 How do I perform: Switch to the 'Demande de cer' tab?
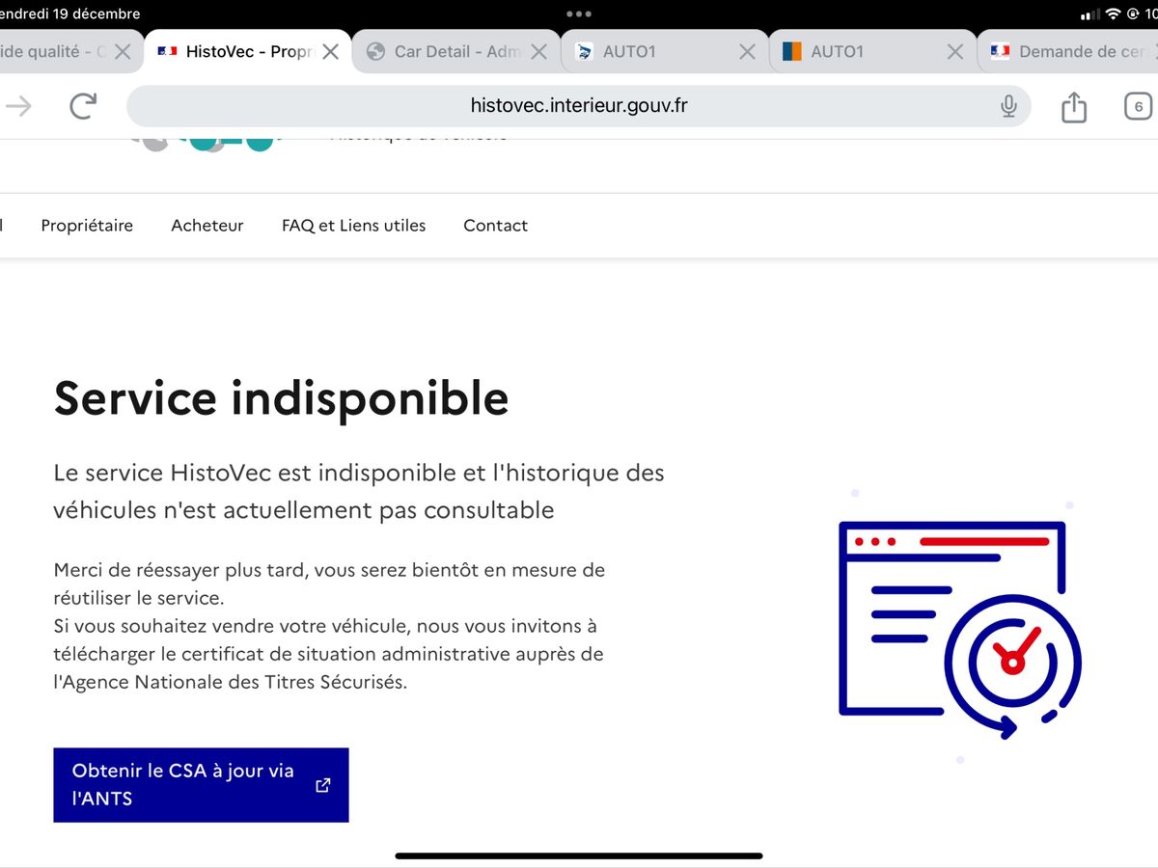coord(1069,52)
